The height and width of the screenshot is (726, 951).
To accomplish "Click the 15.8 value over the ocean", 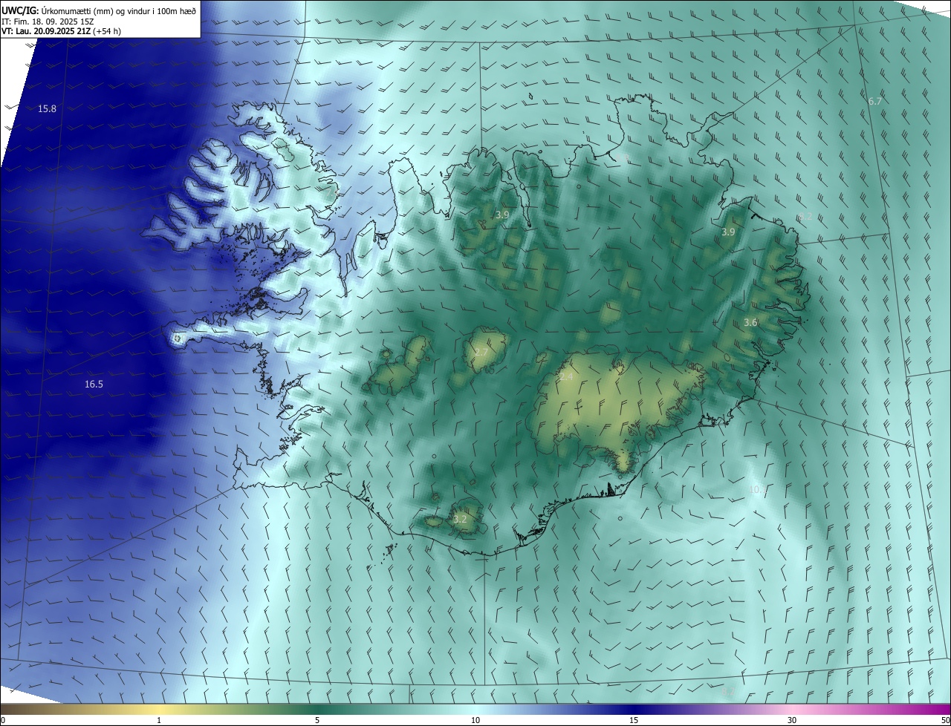I will (x=47, y=108).
